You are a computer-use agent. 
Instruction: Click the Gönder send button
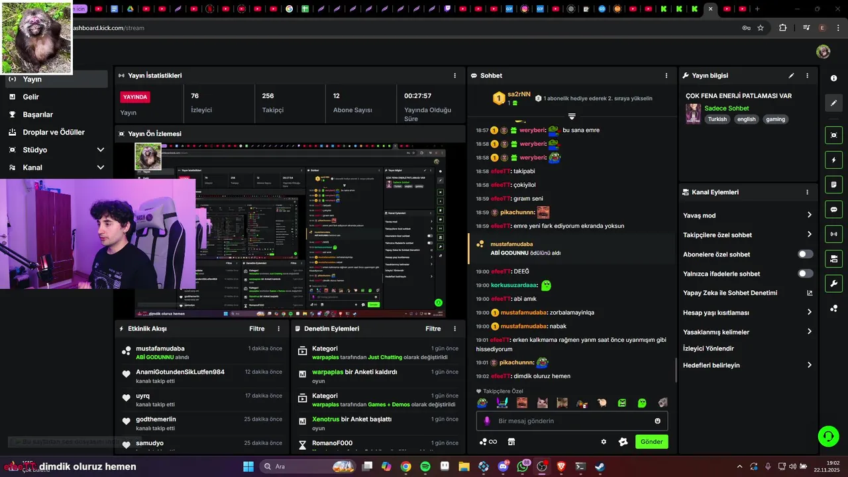coord(651,442)
